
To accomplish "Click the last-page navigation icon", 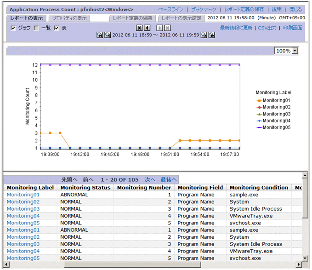I will (168, 28).
